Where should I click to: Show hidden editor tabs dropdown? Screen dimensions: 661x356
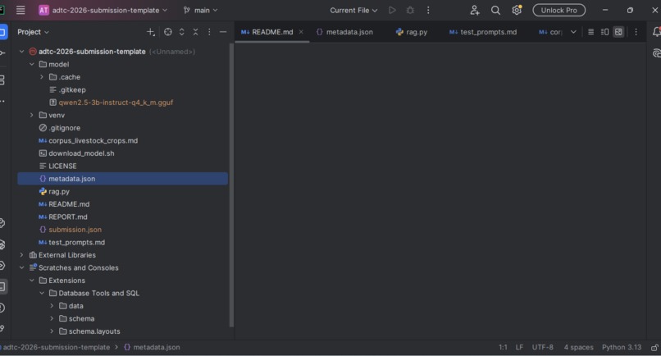(x=573, y=32)
